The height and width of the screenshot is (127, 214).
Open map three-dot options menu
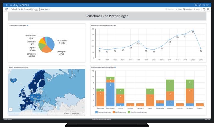click(83, 114)
